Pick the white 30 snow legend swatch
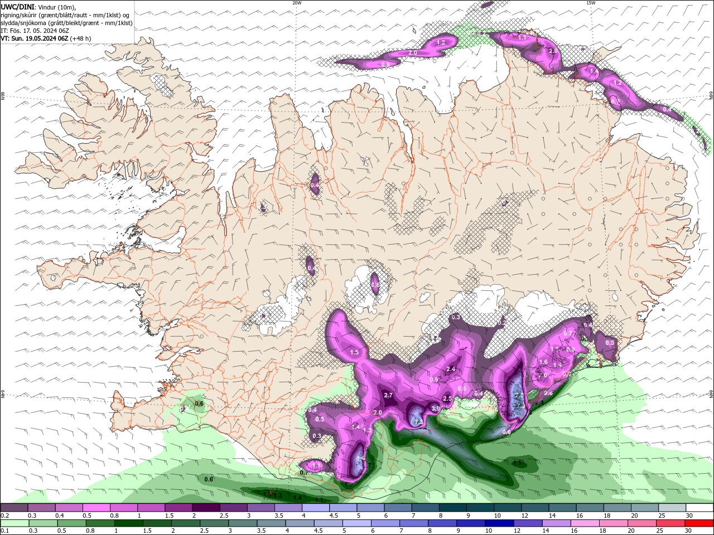The image size is (714, 535). point(699,508)
